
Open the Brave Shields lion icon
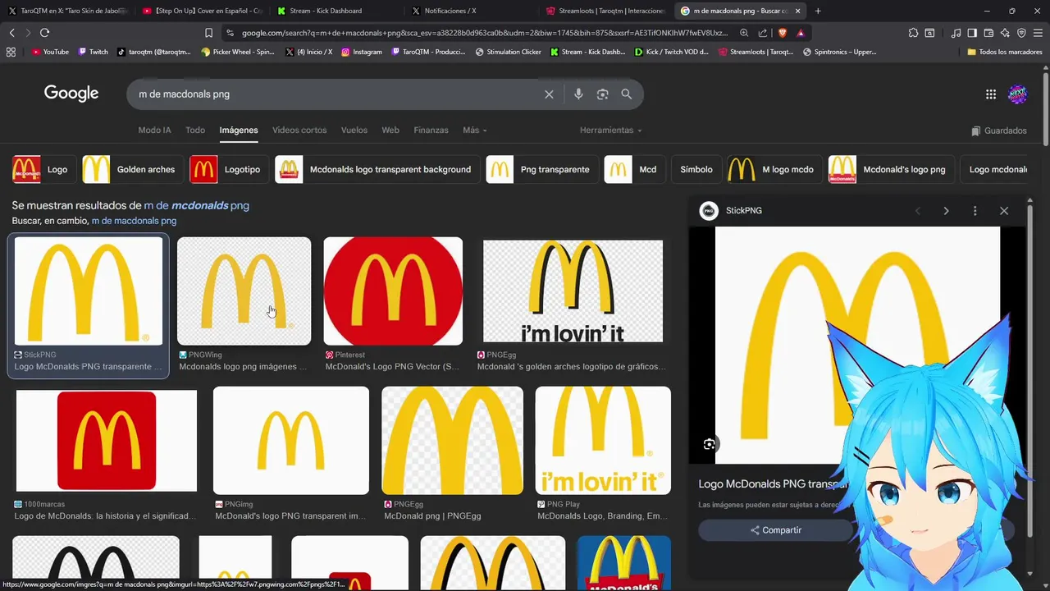pos(782,33)
